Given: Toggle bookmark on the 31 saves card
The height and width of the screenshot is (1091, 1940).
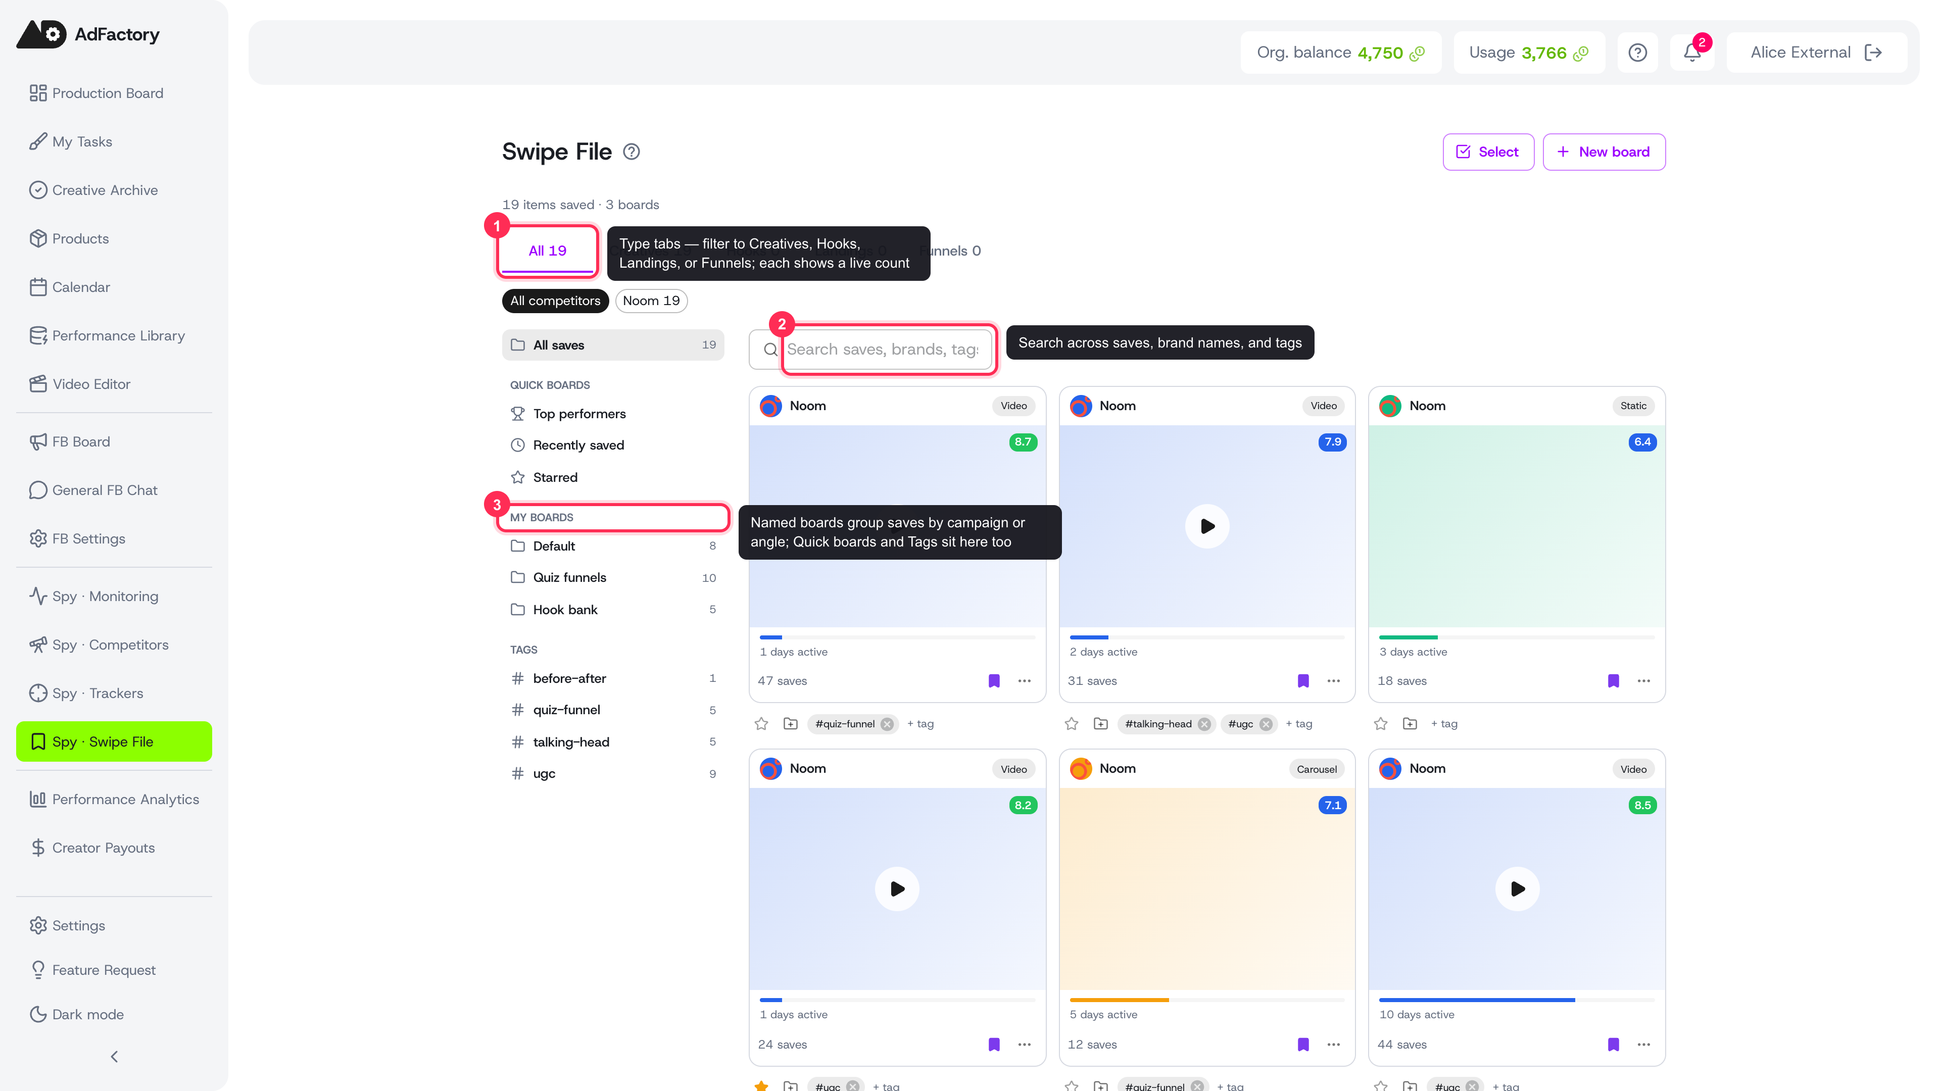Looking at the screenshot, I should [1303, 681].
